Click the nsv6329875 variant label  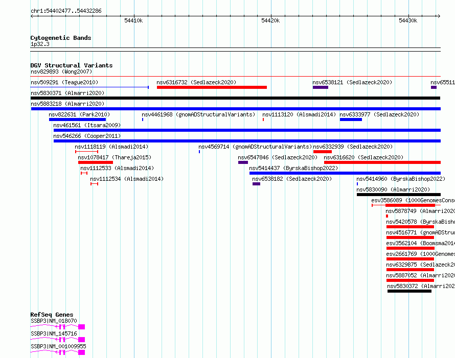420,265
